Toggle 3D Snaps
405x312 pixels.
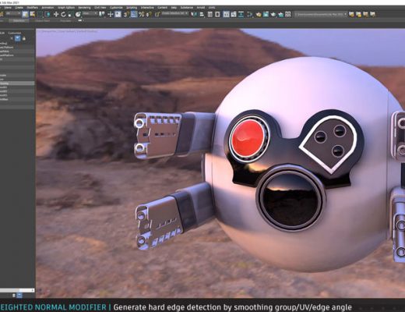pos(126,14)
